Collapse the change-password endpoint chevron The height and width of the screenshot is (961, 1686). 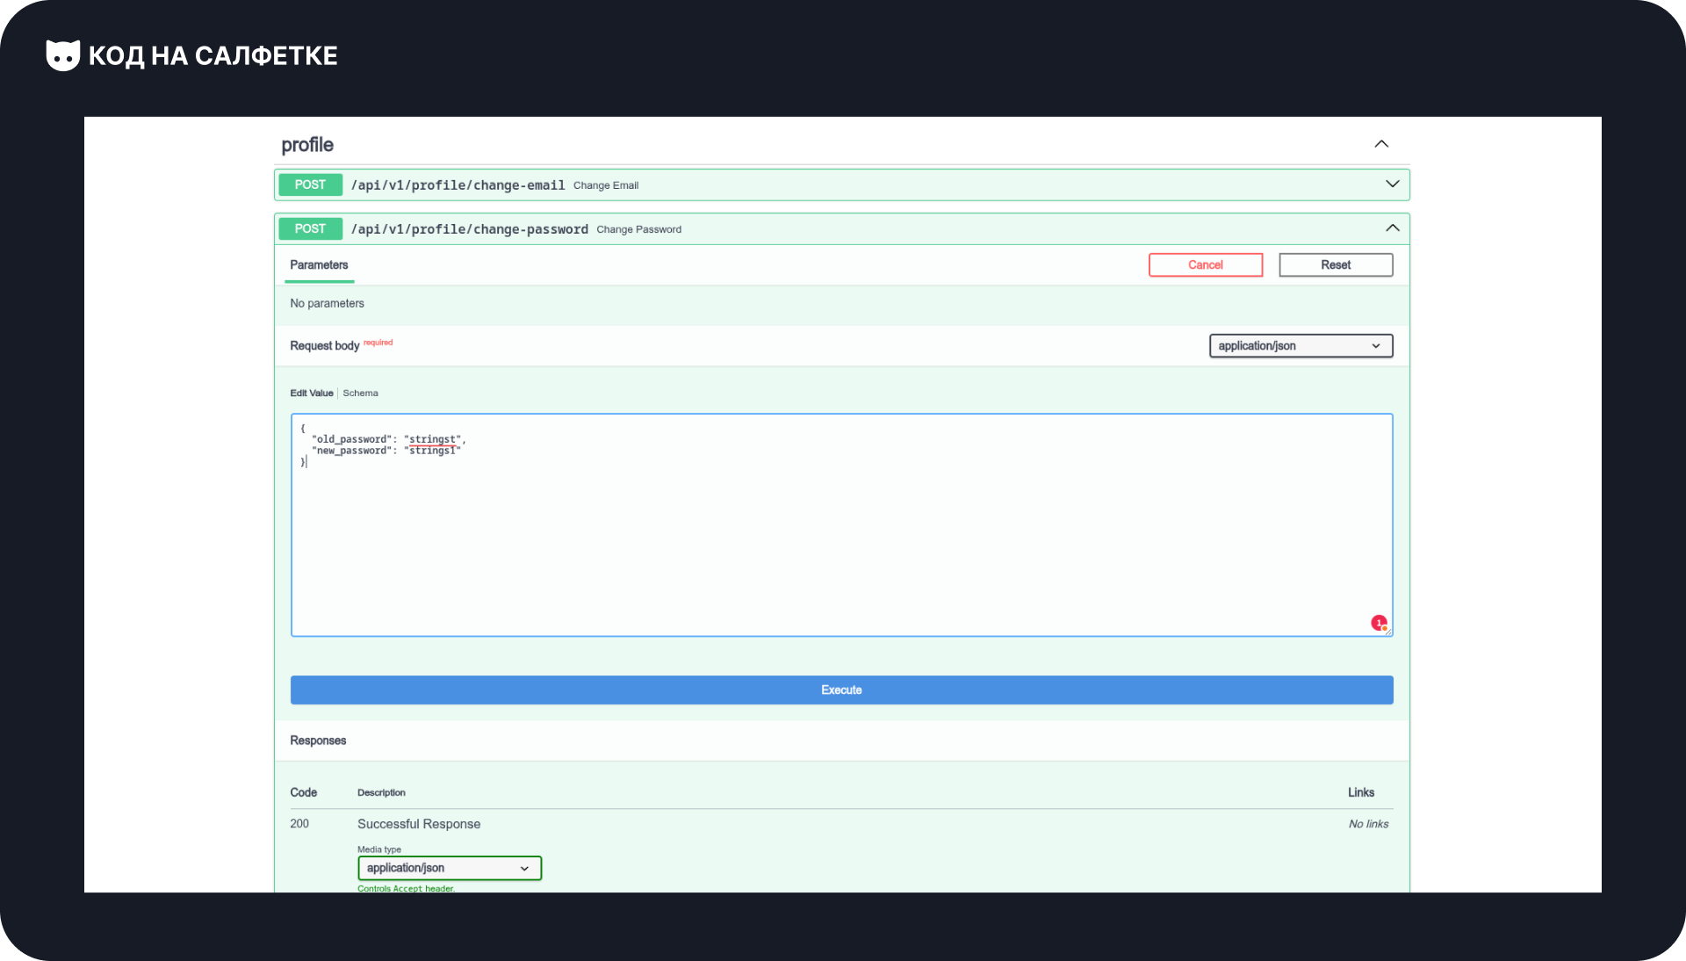click(1393, 228)
